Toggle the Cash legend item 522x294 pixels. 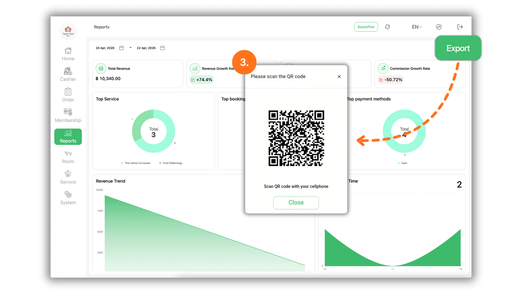tap(402, 163)
